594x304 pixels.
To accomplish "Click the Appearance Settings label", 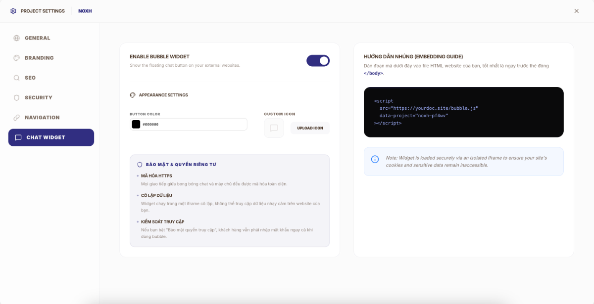I will tap(163, 95).
